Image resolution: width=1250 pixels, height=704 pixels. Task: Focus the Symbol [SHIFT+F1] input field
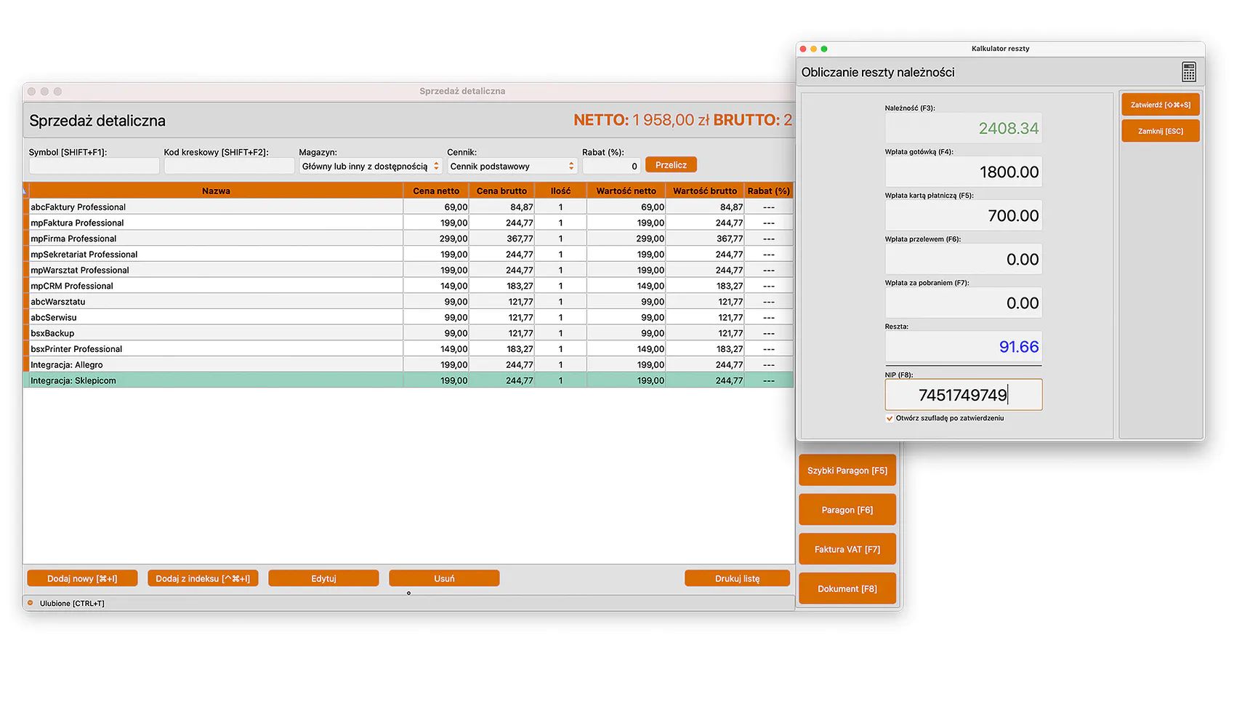tap(94, 167)
